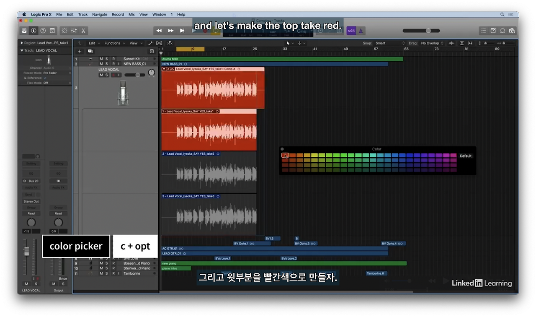Select the take 2 Lead Vocal region

click(x=209, y=172)
